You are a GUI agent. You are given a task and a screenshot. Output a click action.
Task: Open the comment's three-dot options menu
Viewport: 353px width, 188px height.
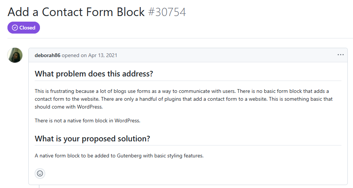tap(340, 55)
